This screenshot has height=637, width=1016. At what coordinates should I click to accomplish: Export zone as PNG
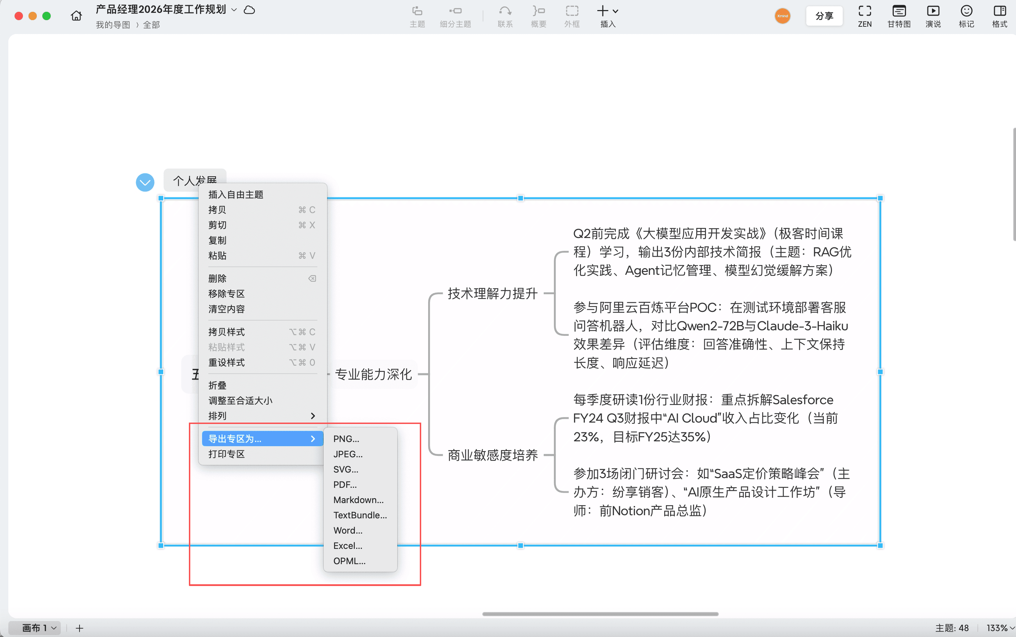[x=346, y=439]
